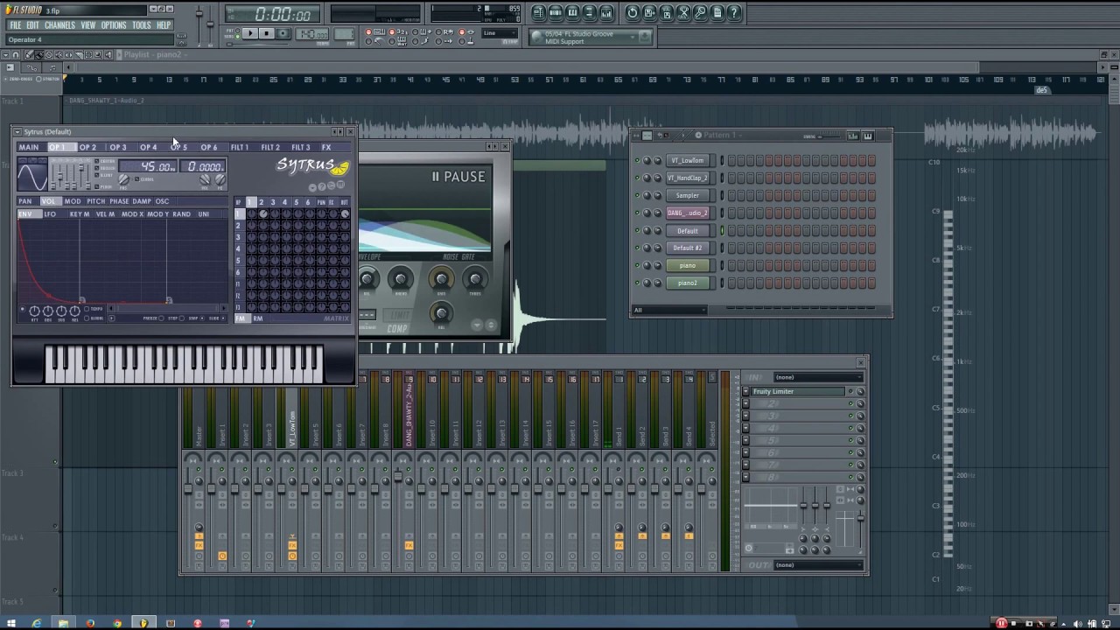Click the Sytrus help question mark icon

[x=322, y=186]
